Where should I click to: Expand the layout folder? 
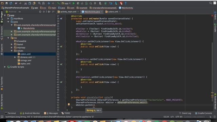pyautogui.click(x=12, y=44)
